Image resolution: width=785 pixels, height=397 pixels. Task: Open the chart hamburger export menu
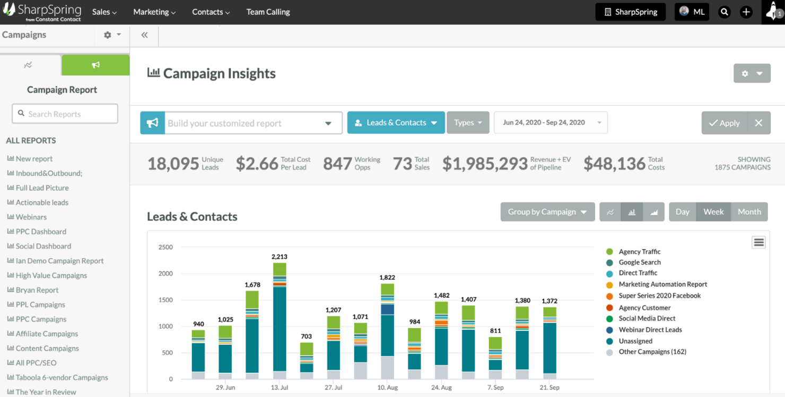(x=758, y=242)
